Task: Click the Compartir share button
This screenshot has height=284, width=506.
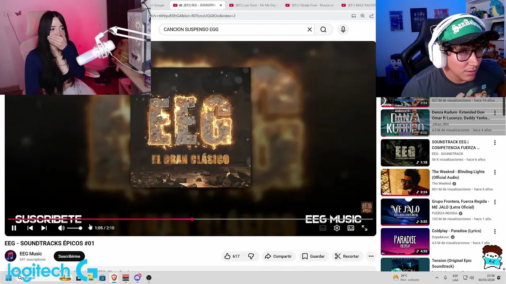Action: click(x=278, y=256)
